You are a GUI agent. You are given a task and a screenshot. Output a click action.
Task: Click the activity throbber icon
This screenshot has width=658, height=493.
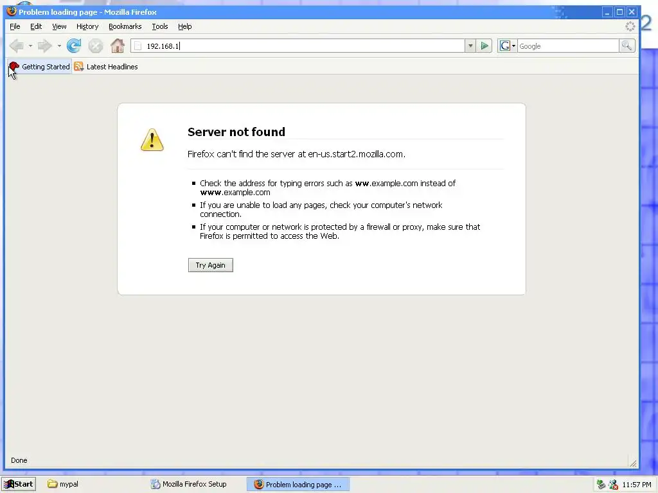pos(630,26)
